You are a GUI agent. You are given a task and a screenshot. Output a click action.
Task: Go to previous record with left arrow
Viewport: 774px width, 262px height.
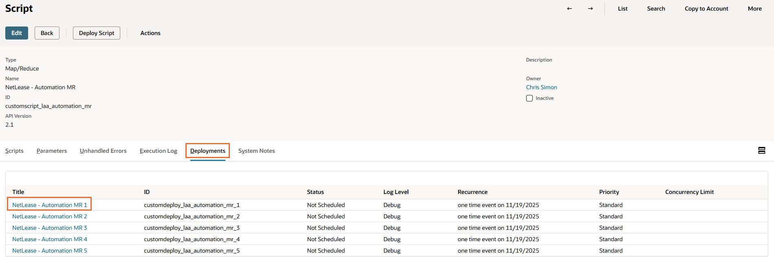569,9
